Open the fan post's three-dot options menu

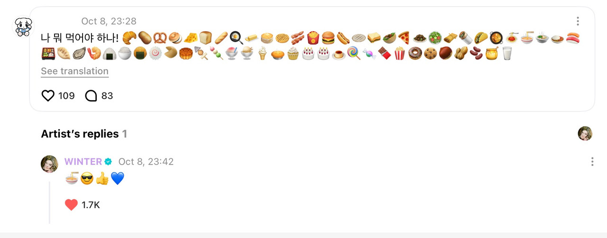[578, 21]
